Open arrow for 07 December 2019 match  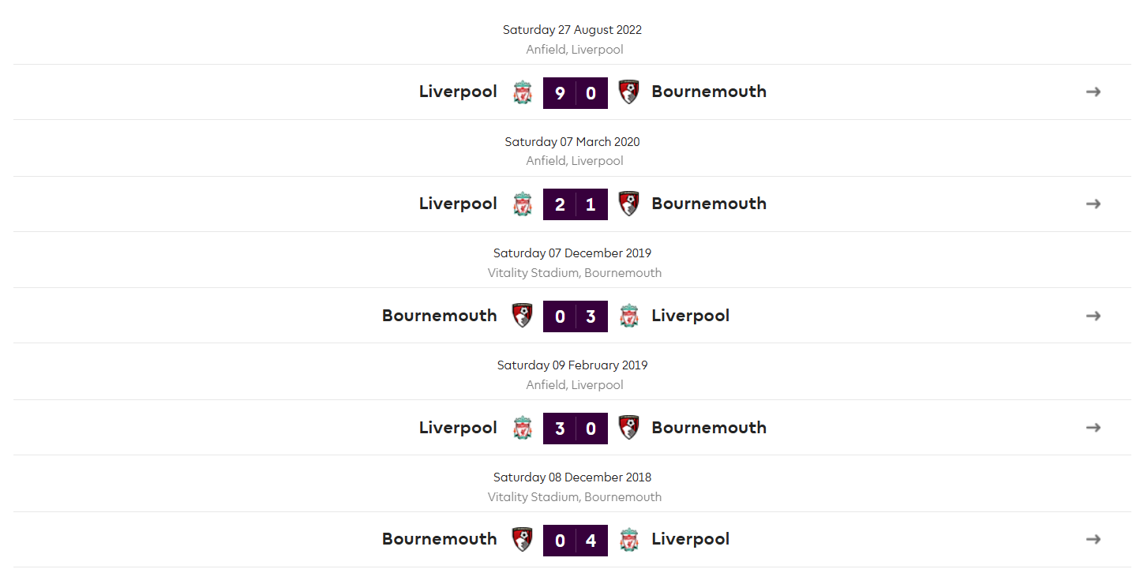[1093, 316]
